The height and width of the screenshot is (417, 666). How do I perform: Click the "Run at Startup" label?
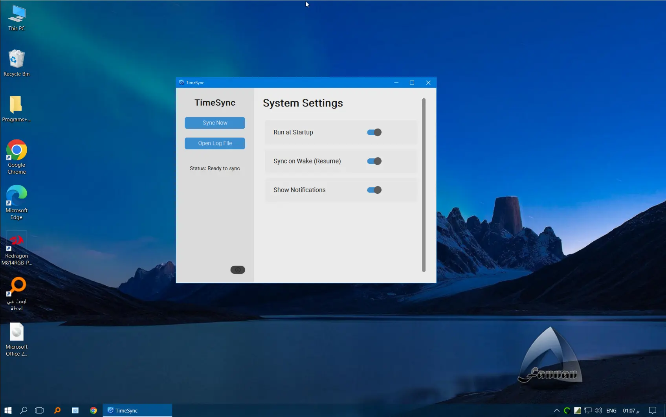(x=293, y=132)
